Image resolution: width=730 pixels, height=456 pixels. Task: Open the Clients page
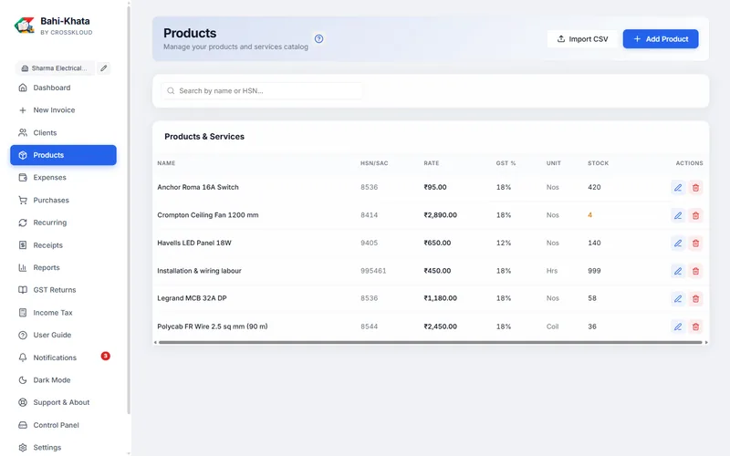point(63,132)
